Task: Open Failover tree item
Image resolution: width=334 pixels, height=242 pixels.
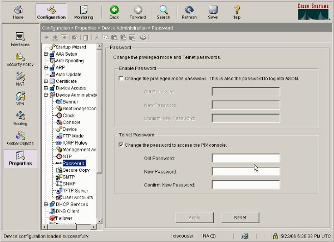Action: click(64, 218)
